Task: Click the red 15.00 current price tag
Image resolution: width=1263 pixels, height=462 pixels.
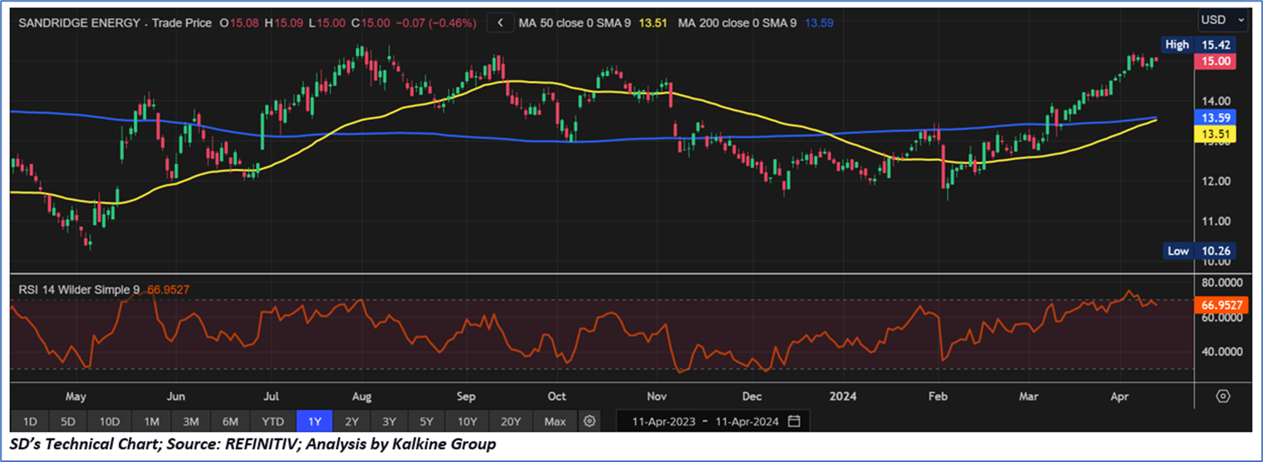Action: pyautogui.click(x=1215, y=61)
